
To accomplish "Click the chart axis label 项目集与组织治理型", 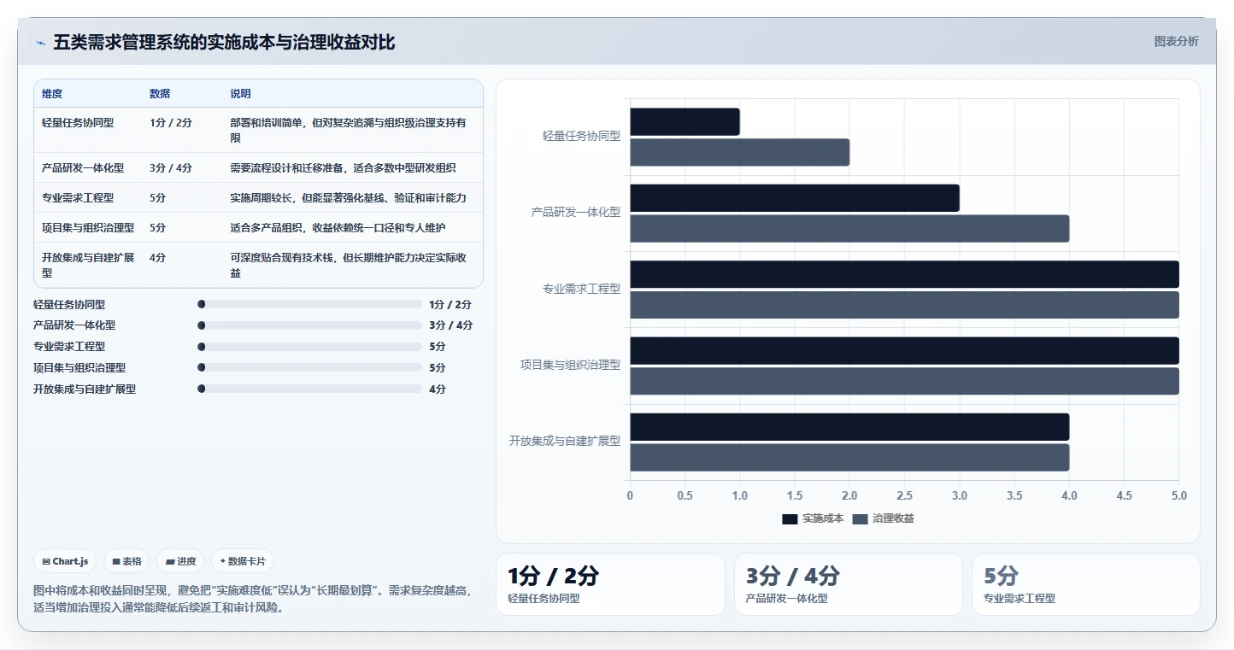I will (571, 365).
